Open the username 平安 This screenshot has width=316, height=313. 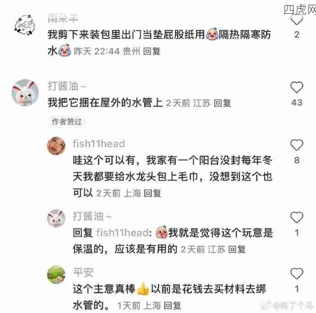click(x=83, y=272)
